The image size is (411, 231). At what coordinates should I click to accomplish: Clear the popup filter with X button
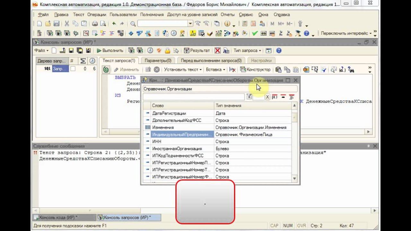pos(267,97)
